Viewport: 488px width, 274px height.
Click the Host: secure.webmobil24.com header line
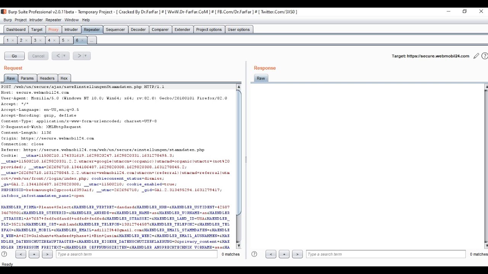tap(35, 92)
